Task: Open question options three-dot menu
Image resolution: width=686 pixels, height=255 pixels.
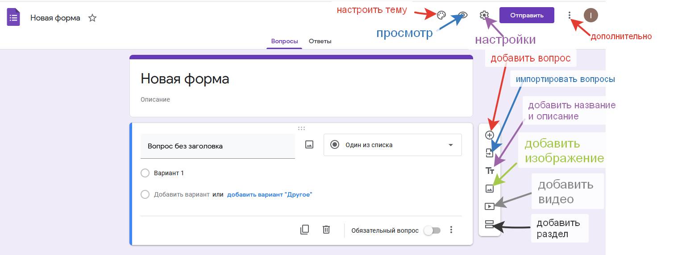Action: click(451, 230)
